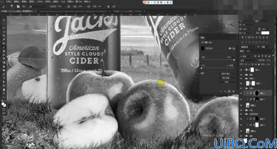Toggle airbrush build-up mode
This screenshot has width=277, height=149.
coord(89,7)
